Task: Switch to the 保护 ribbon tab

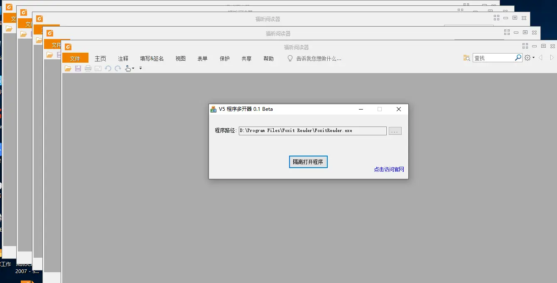Action: pyautogui.click(x=225, y=59)
